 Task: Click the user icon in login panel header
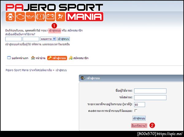pyautogui.click(x=82, y=78)
